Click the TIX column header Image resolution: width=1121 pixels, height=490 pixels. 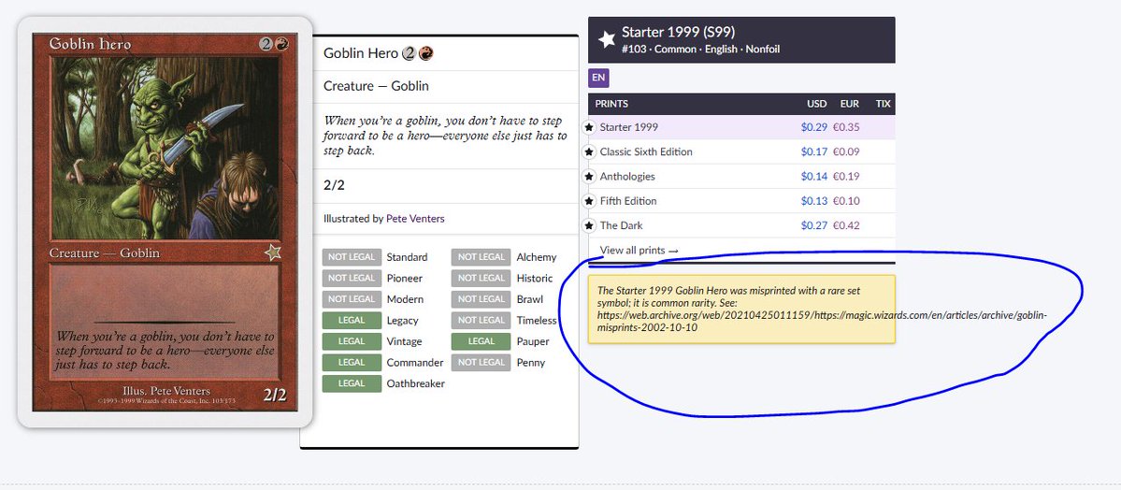(x=883, y=104)
